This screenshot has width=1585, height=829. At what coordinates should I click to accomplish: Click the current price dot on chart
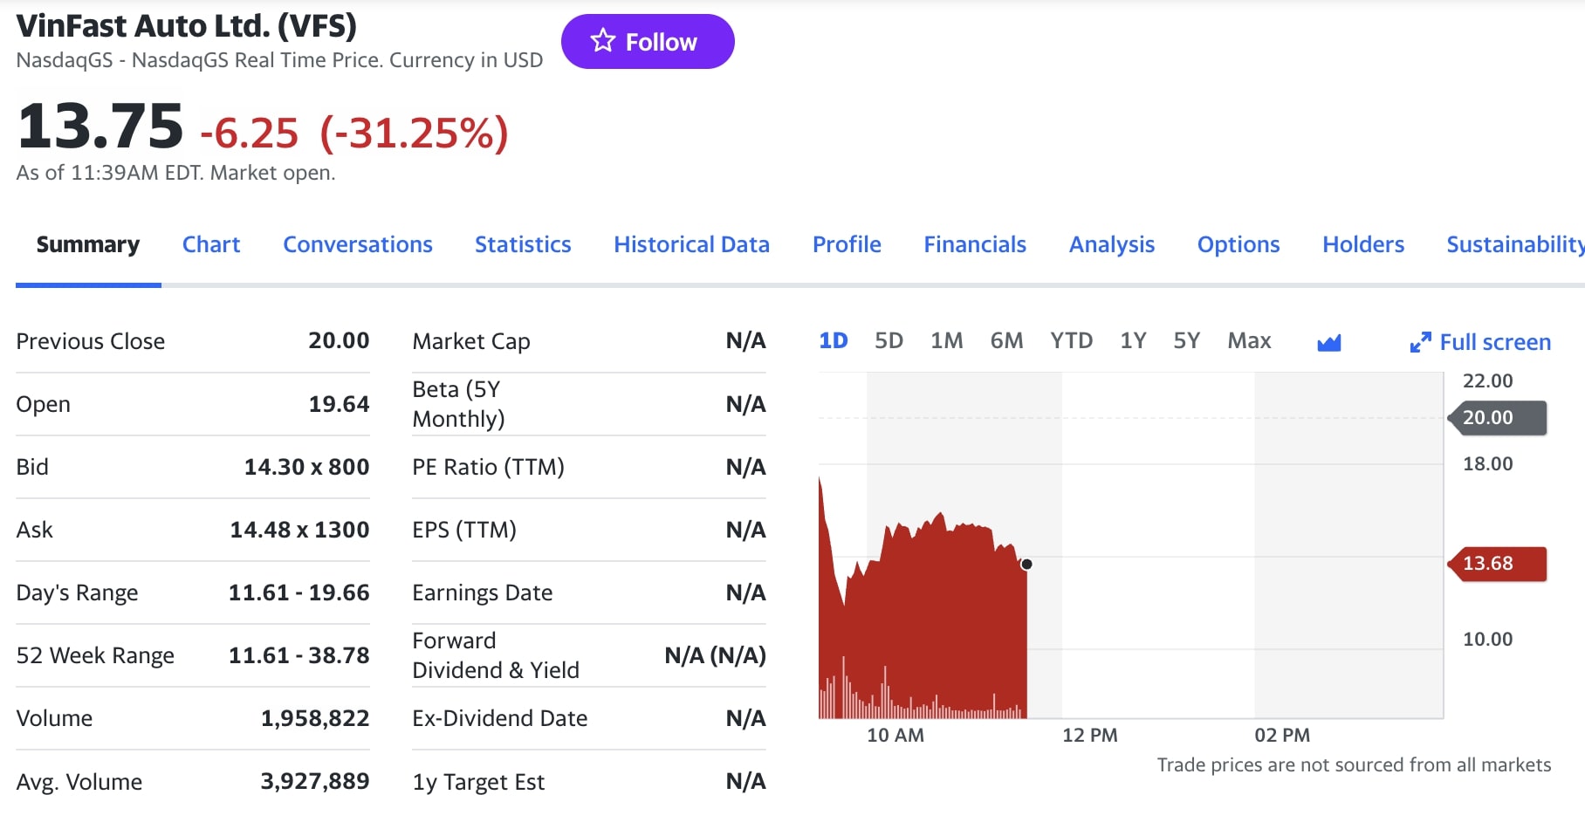click(x=1026, y=565)
